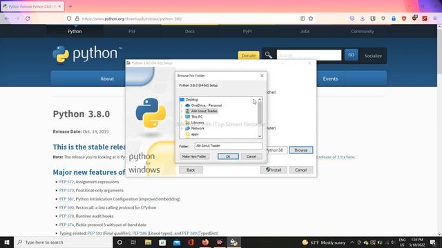Expand the This PC node
The image size is (442, 248).
(x=182, y=116)
